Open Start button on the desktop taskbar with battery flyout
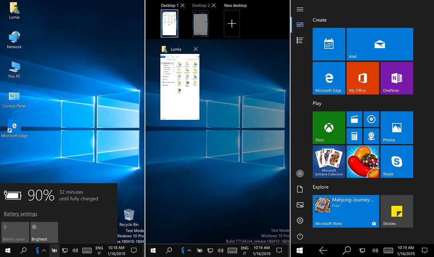Image resolution: width=434 pixels, height=257 pixels. tap(8, 250)
